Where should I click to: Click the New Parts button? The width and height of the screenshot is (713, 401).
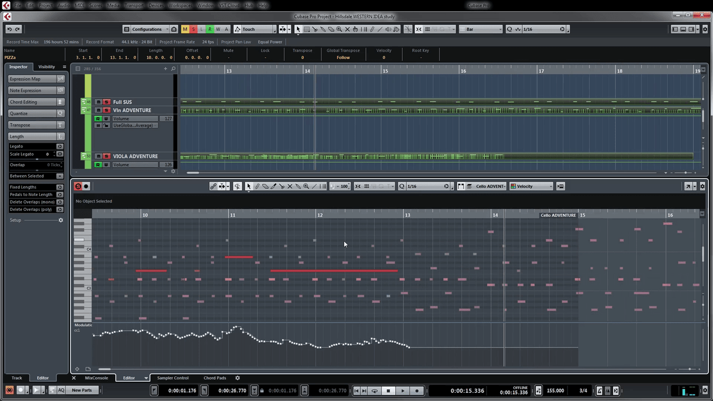pos(82,390)
